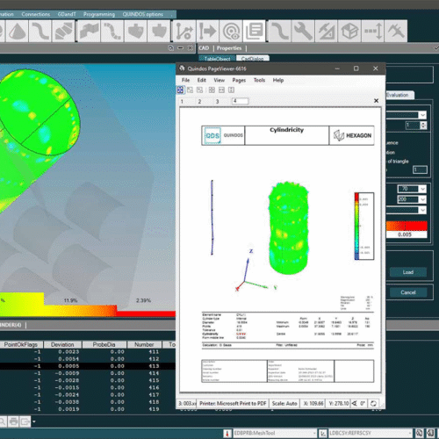Open the File menu in PageViewer

click(x=185, y=80)
